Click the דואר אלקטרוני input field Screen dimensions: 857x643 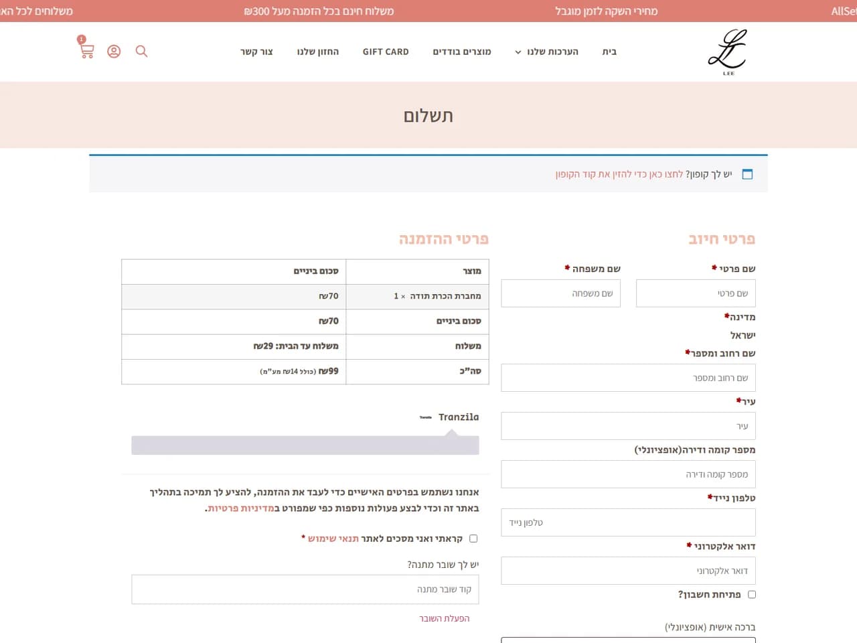[629, 571]
